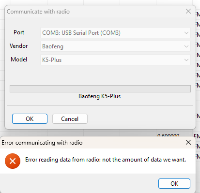Click OK in Communicate with radio dialog

pyautogui.click(x=30, y=119)
